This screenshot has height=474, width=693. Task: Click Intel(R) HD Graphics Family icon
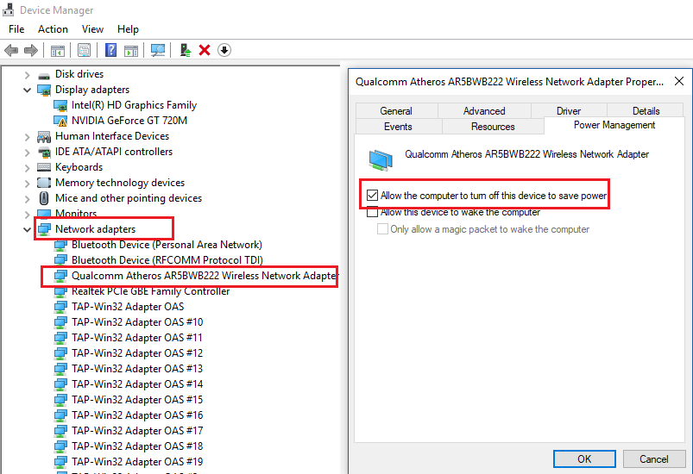(x=60, y=105)
